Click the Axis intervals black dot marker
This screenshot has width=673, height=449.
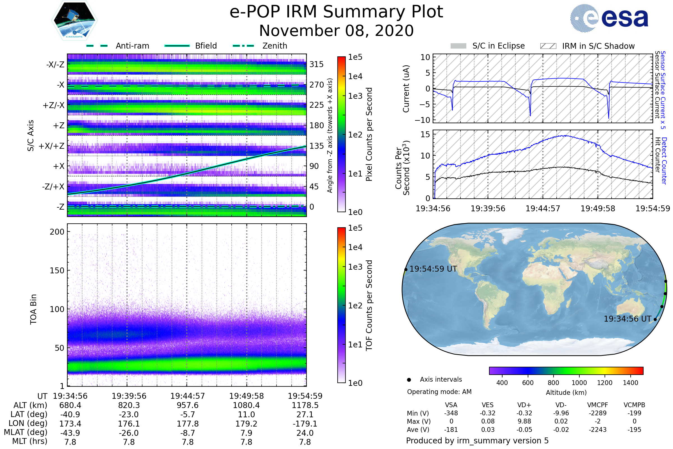409,380
